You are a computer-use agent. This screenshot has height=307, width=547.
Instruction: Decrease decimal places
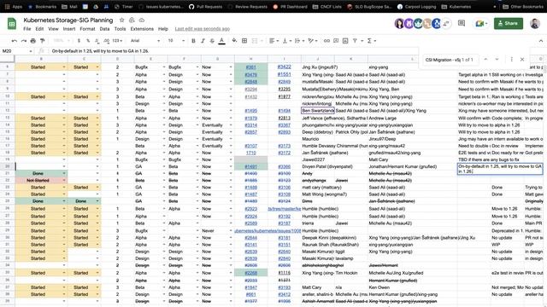click(x=97, y=41)
